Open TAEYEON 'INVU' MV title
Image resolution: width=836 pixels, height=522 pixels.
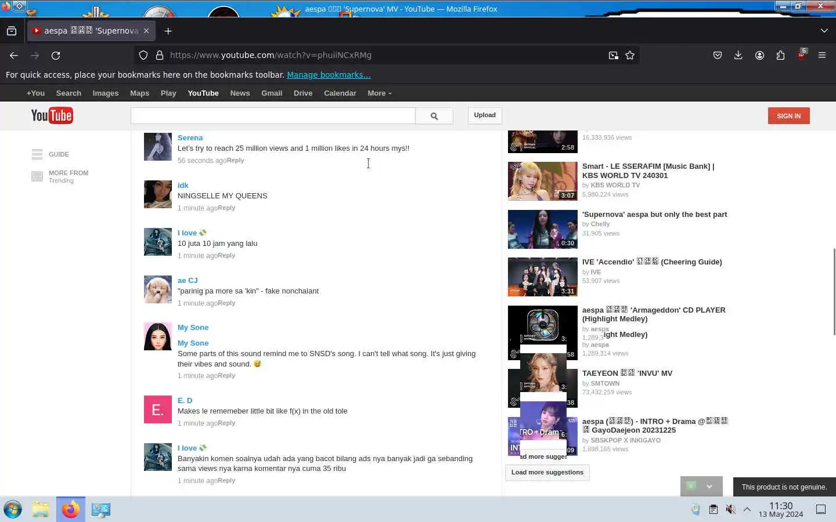click(627, 373)
